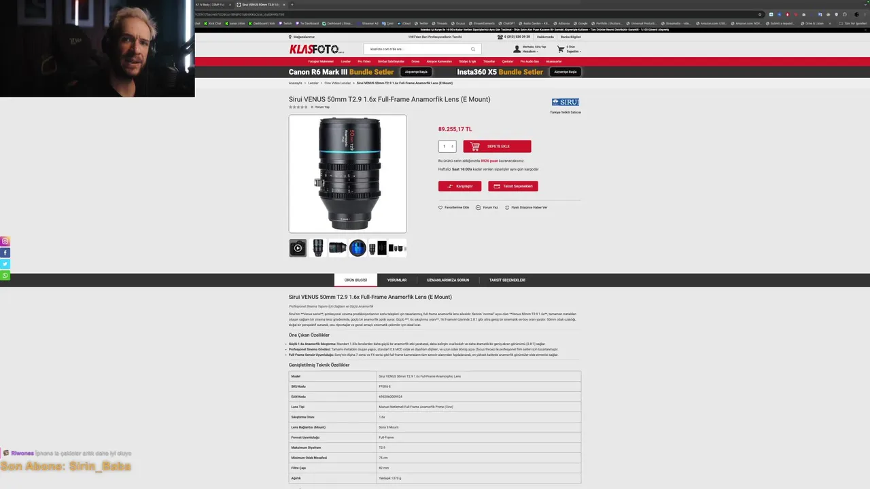Screen dimensions: 870x489
Task: Open the Twitter share icon in side bar
Action: tap(5, 264)
